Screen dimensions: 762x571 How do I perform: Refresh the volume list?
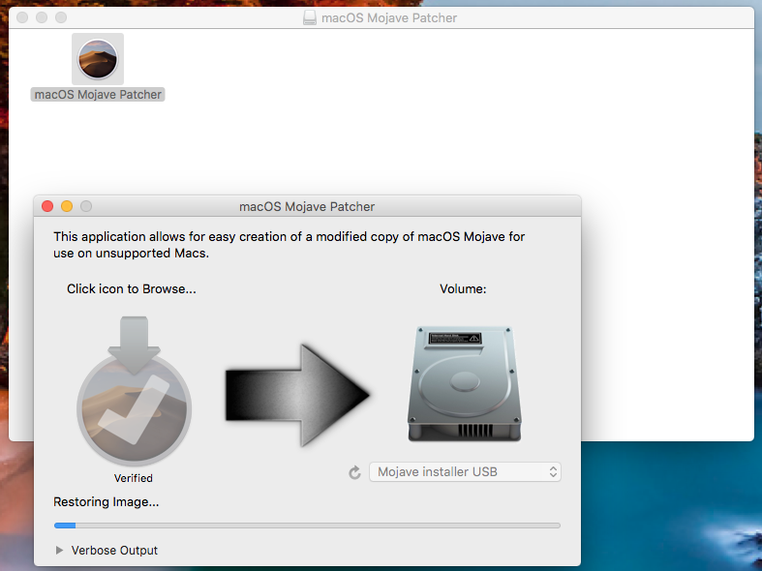354,472
